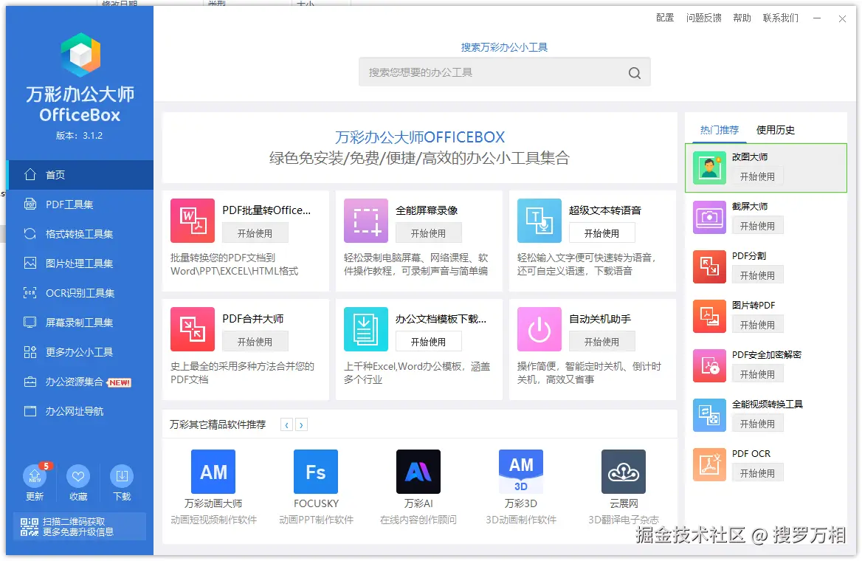Screen dimensions: 862x561
Task: Click the 搜索万彩办公小工具 heading
Action: [504, 47]
